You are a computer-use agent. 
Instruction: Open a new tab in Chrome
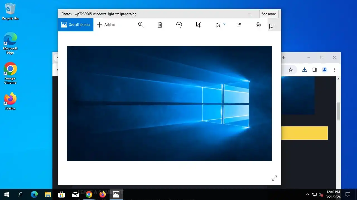(x=284, y=58)
